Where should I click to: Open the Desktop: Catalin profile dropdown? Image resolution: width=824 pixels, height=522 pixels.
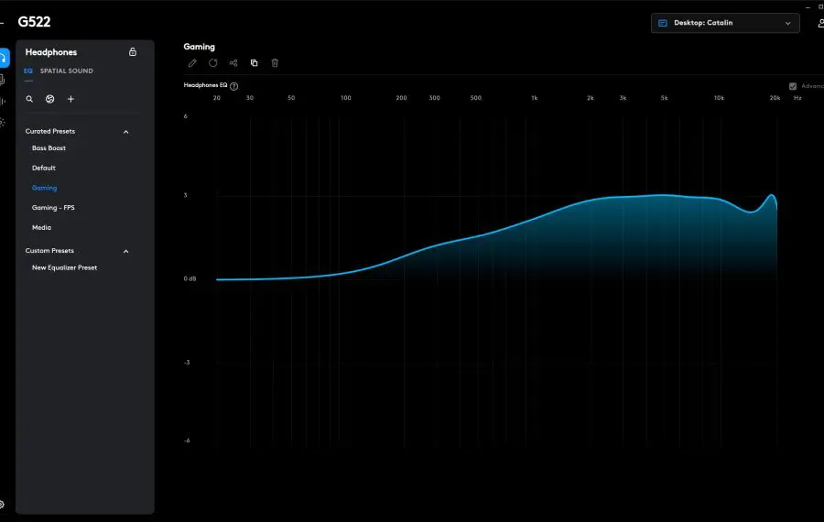[725, 23]
